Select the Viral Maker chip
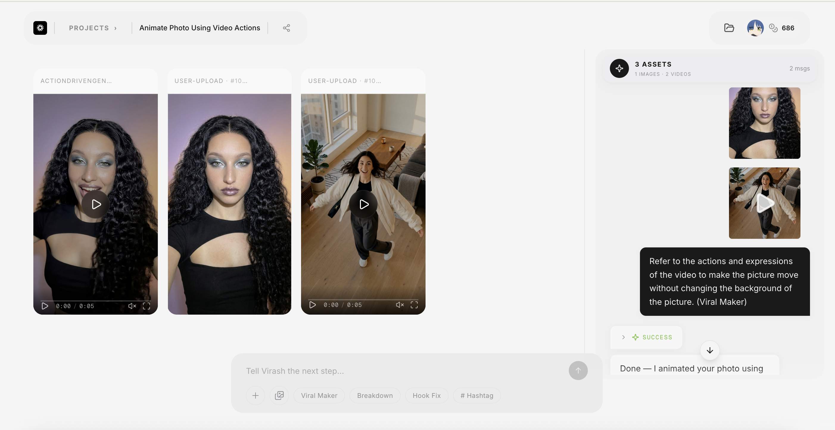The height and width of the screenshot is (430, 835). click(319, 395)
